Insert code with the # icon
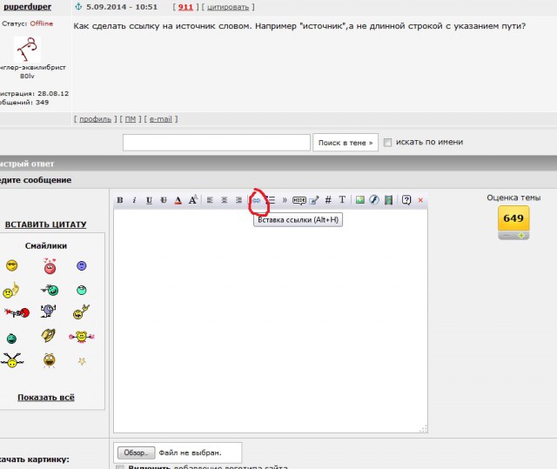 (x=328, y=200)
